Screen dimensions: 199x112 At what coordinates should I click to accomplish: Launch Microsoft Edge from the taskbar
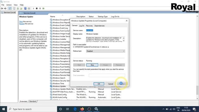pyautogui.click(x=75, y=109)
